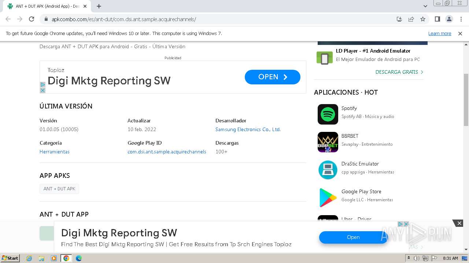Open the Herramientas category link
The height and width of the screenshot is (263, 469).
tap(55, 152)
